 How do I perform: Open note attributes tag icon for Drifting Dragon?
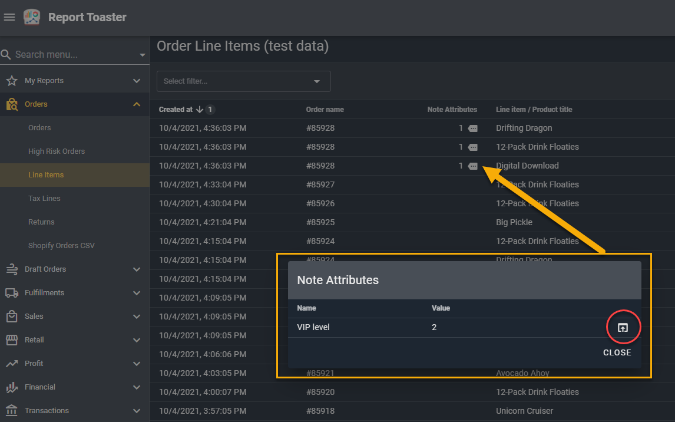pyautogui.click(x=472, y=128)
